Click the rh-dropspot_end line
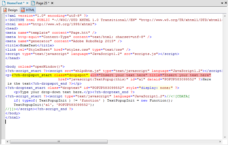Screen dimensions: 228x145 point(45,84)
